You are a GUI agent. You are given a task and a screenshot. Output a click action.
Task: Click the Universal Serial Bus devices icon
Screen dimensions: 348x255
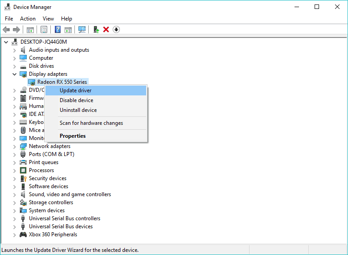pyautogui.click(x=23, y=226)
